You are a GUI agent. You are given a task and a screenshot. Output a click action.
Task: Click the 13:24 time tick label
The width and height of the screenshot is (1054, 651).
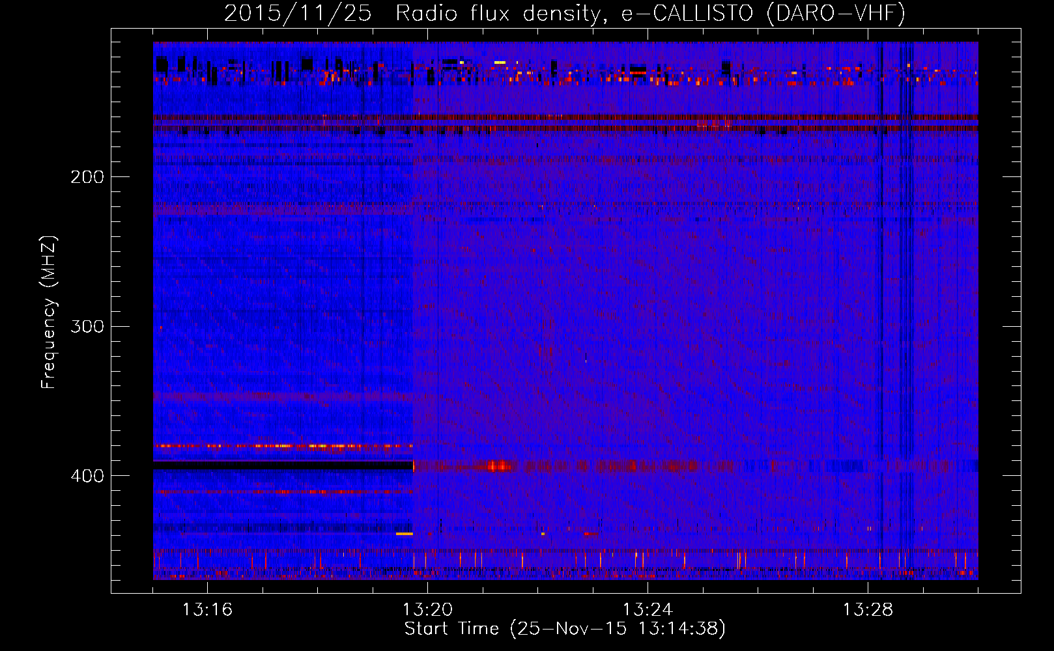[648, 610]
